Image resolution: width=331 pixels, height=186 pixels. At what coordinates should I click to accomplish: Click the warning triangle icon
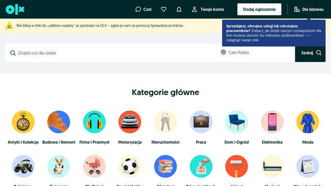click(x=9, y=26)
